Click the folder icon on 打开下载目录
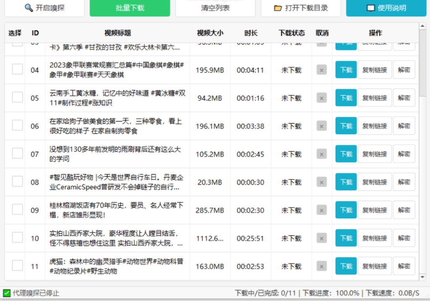430x301 pixels. pyautogui.click(x=277, y=8)
